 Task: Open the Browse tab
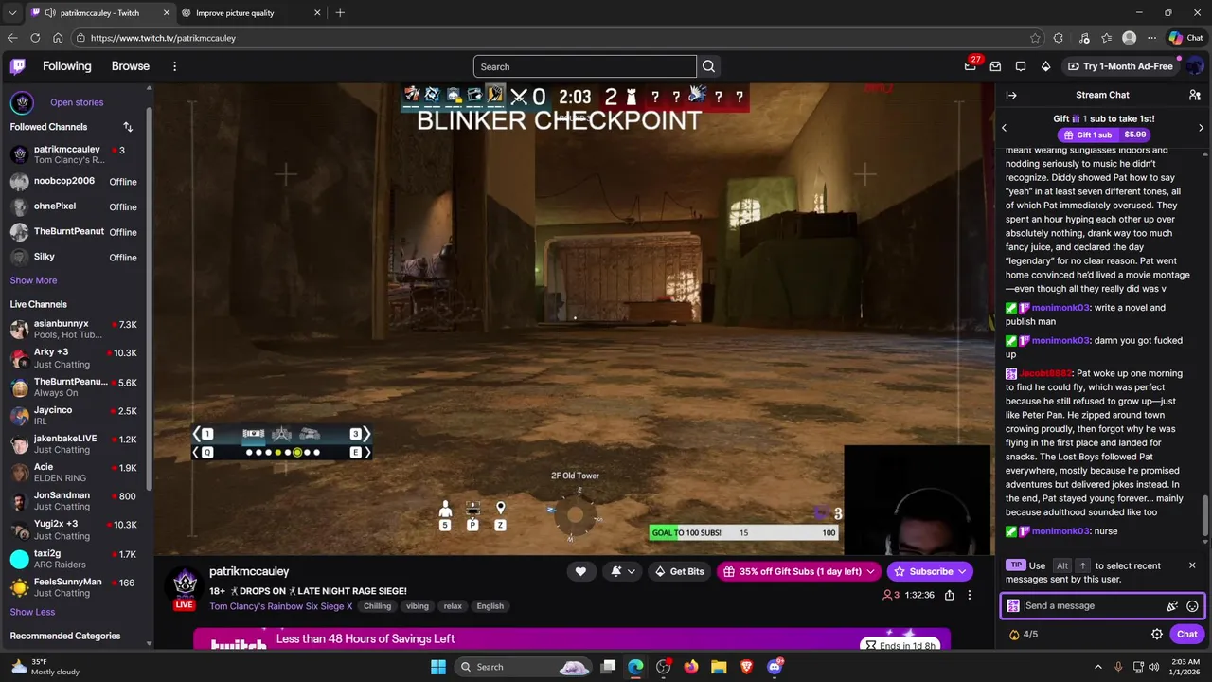131,66
